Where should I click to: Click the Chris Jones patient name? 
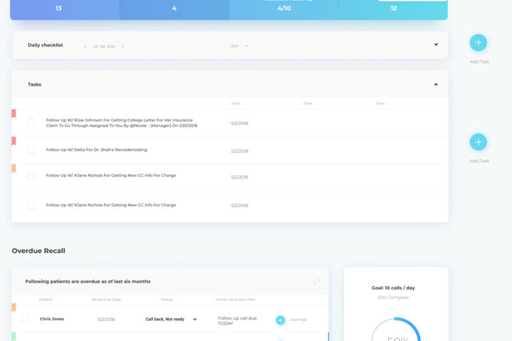click(x=52, y=319)
